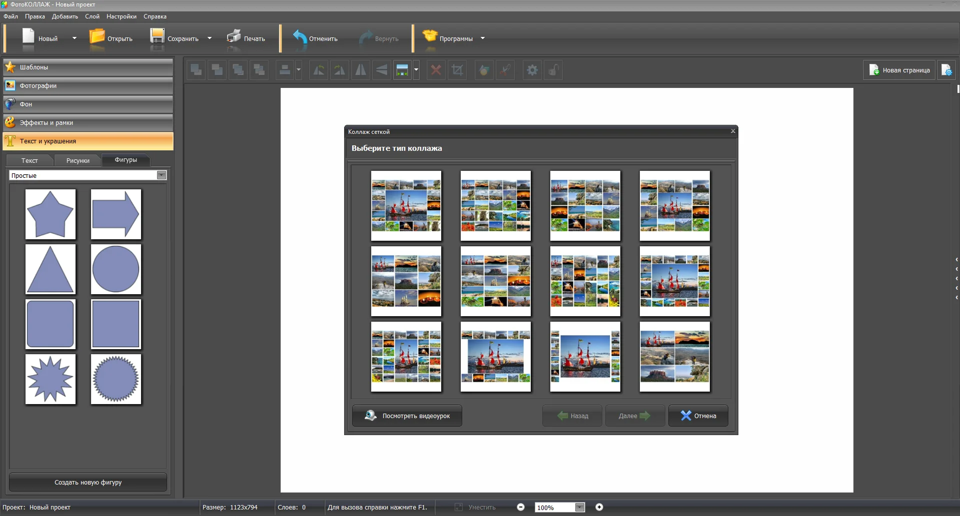Click Создать новую фигуру button
The image size is (960, 516).
coord(88,483)
